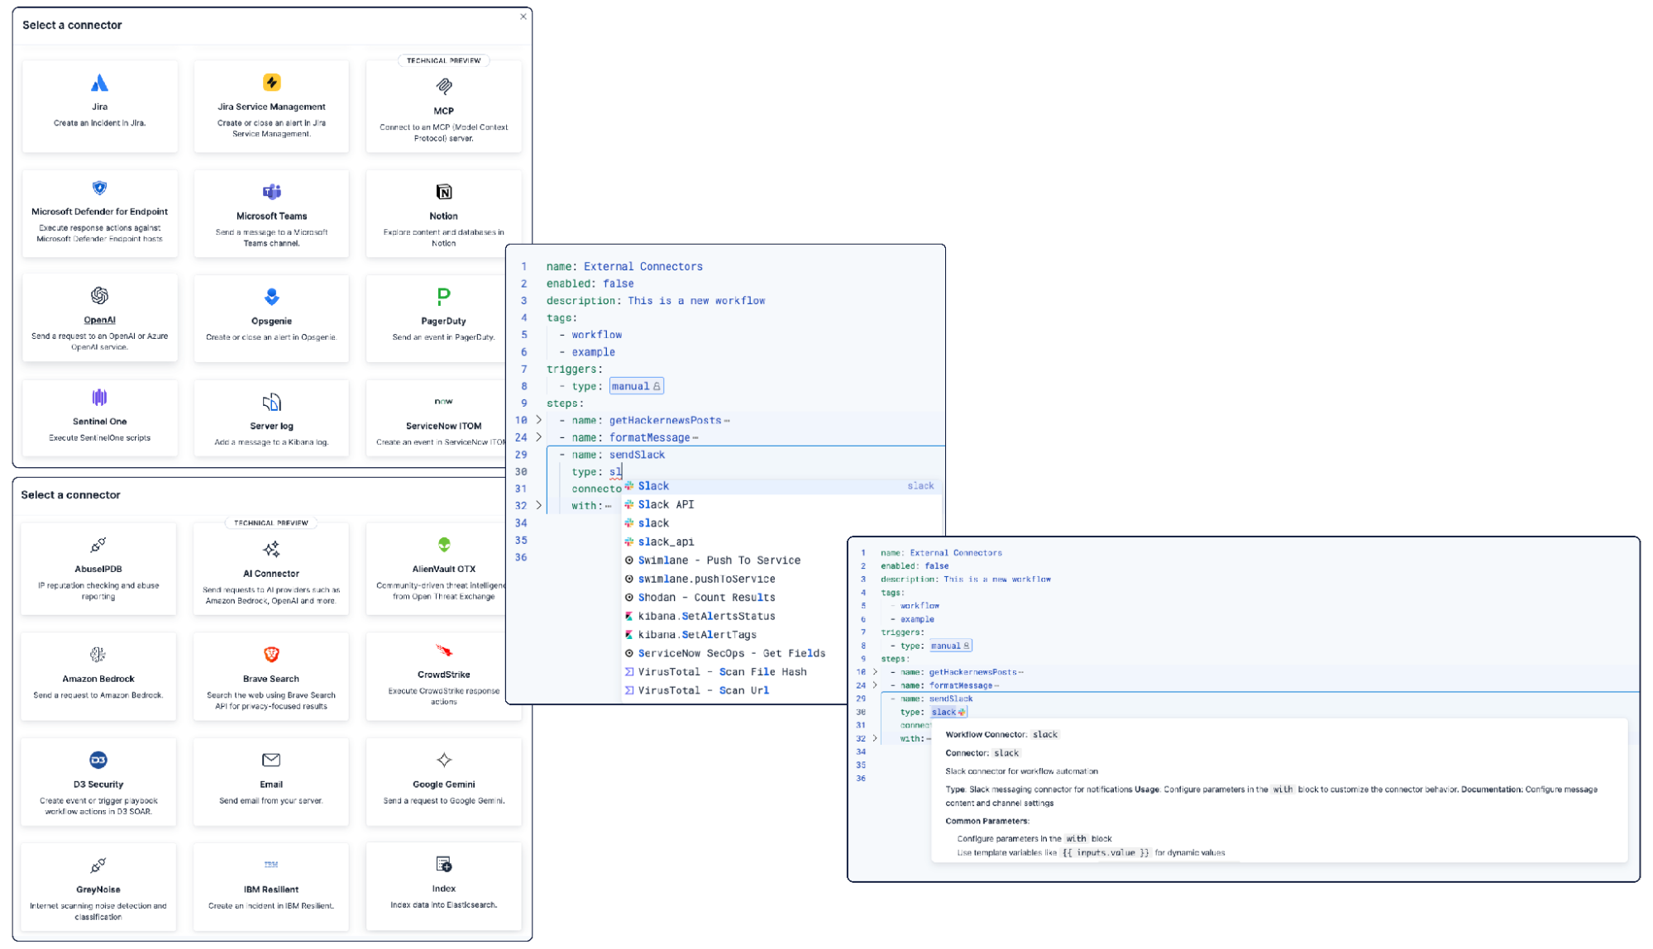The image size is (1653, 949).
Task: Click the PagerDuty connector icon
Action: tap(443, 296)
